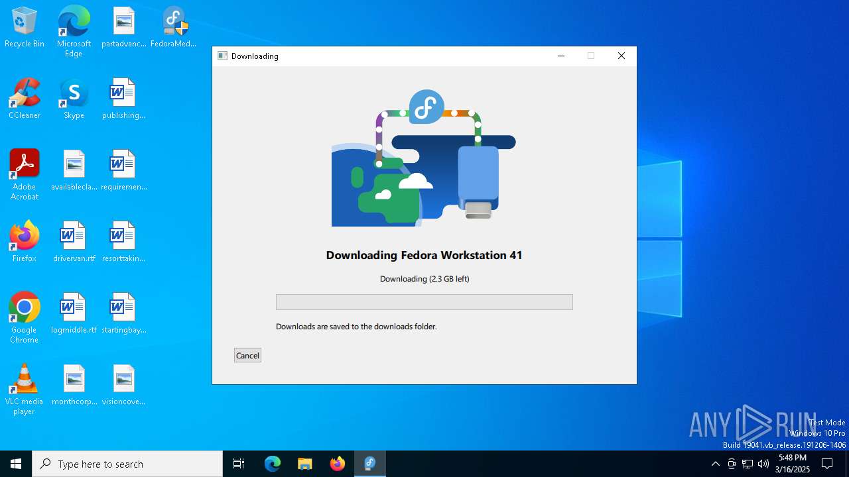
Task: Launch Firefox from the taskbar
Action: 338,464
